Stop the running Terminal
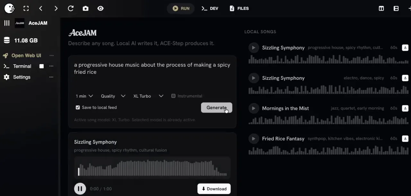Viewport: 411px width, 196px height. (41, 66)
